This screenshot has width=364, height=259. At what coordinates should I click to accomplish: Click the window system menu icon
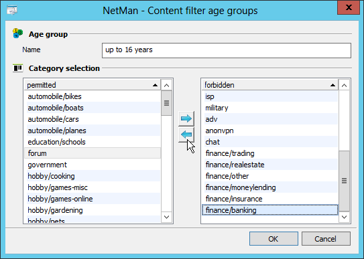coord(12,10)
